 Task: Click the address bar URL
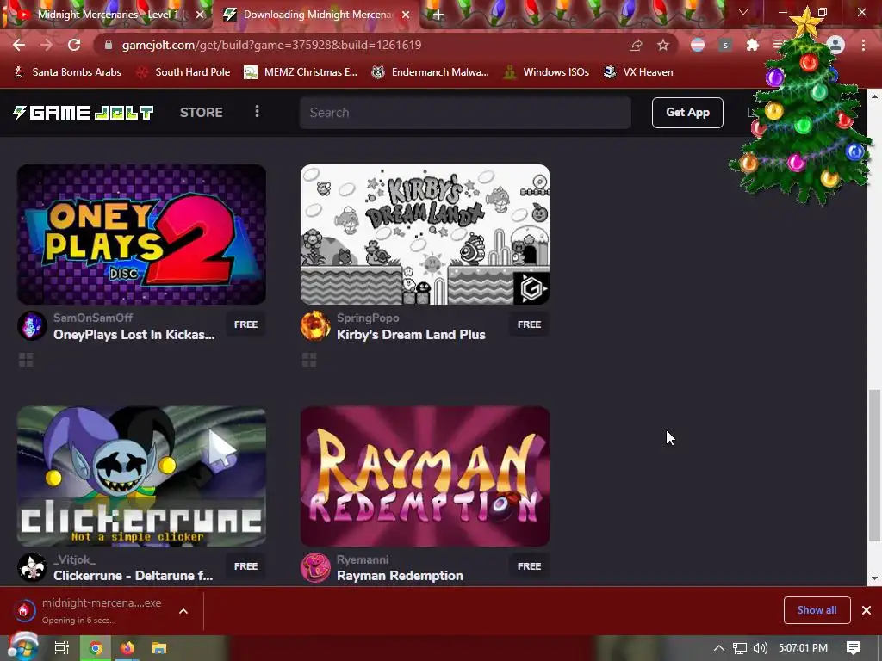point(271,45)
